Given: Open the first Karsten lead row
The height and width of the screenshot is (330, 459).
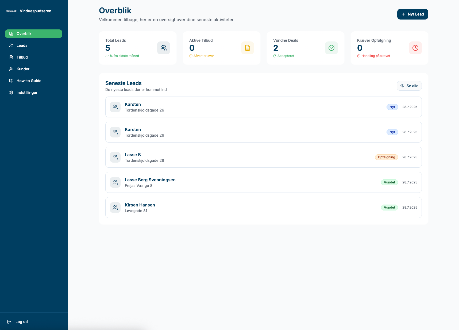Looking at the screenshot, I should (x=241, y=107).
